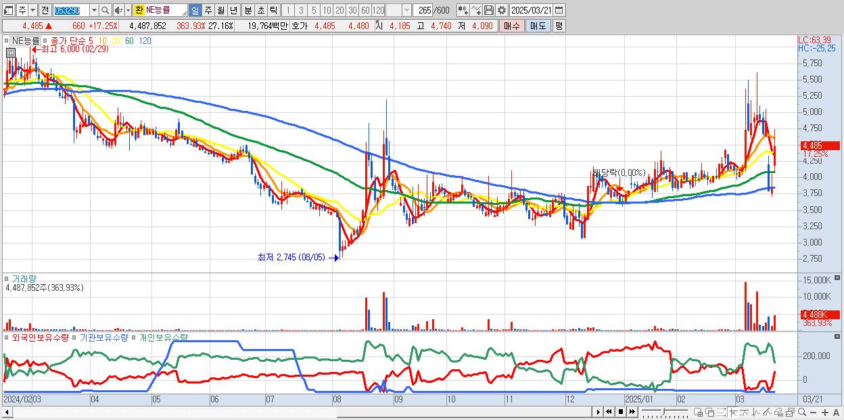Click the 외국인보유수량 legend label
Screen dimensions: 844x420
pos(40,337)
